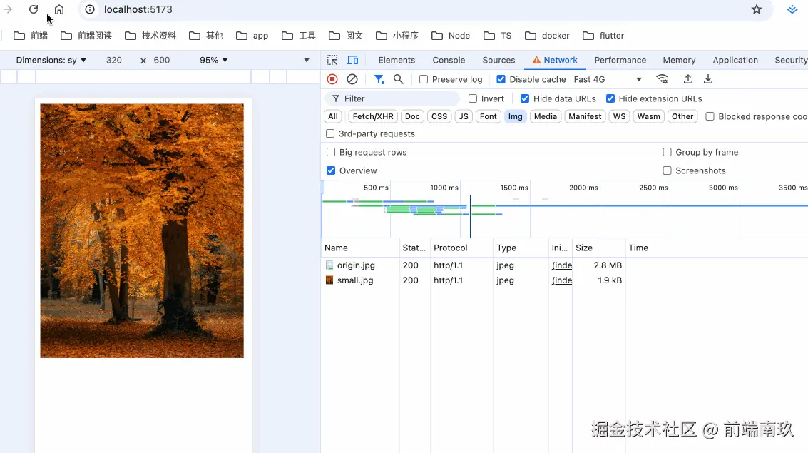Open the downloads arrow icon in browser toolbar
This screenshot has width=808, height=453.
click(x=792, y=9)
